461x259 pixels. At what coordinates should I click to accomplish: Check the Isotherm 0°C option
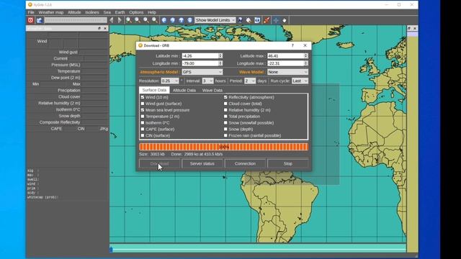pos(143,123)
